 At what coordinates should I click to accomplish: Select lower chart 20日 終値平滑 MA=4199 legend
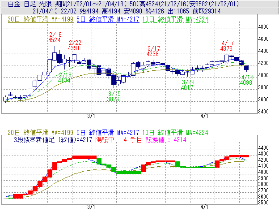click(40, 133)
